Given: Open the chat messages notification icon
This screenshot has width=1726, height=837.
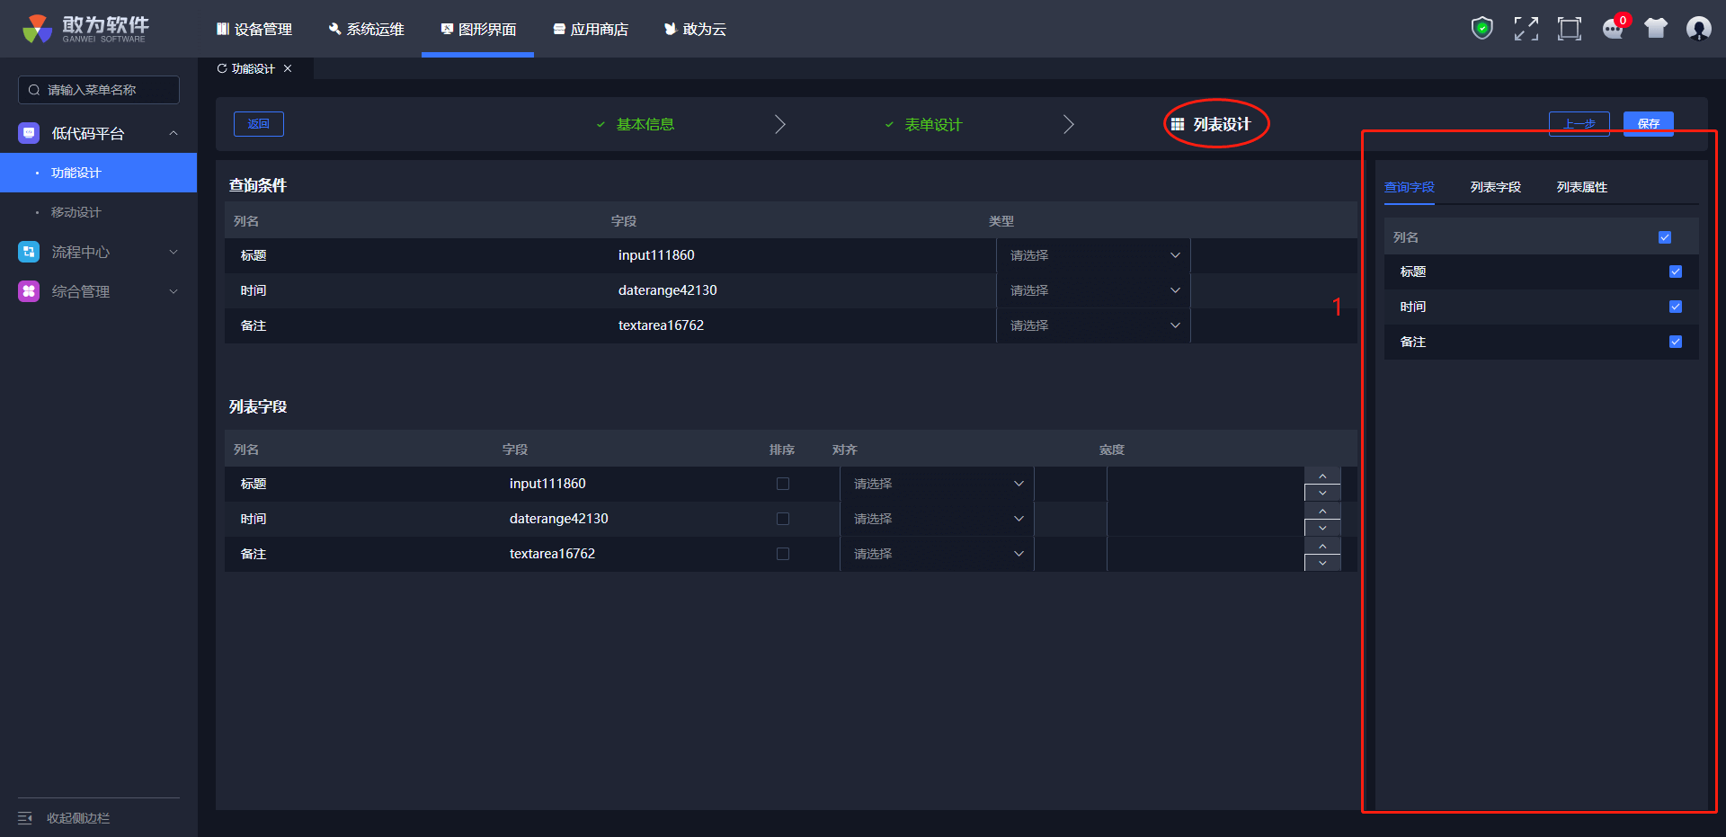Looking at the screenshot, I should pos(1613,29).
